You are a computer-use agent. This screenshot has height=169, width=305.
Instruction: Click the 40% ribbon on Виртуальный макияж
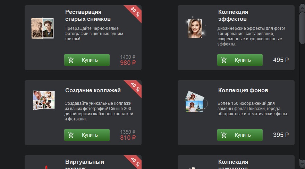pos(135,162)
